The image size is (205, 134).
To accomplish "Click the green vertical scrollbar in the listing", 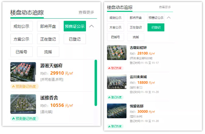I will click(x=96, y=83).
